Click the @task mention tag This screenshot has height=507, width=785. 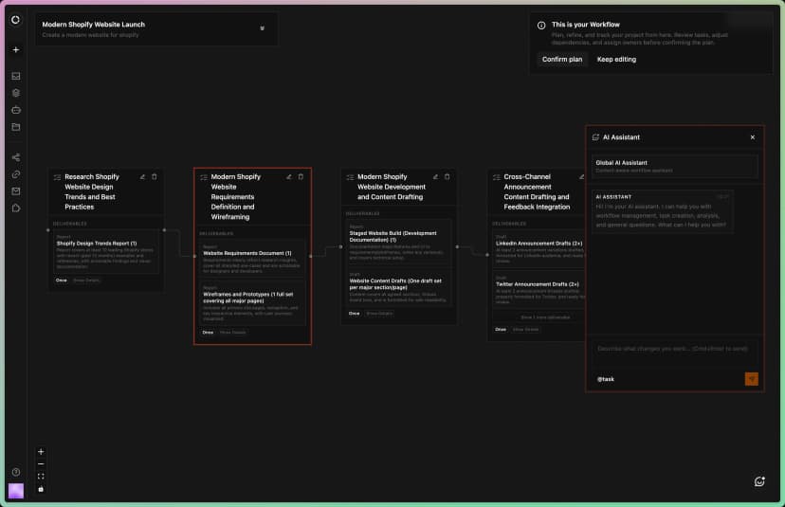605,378
